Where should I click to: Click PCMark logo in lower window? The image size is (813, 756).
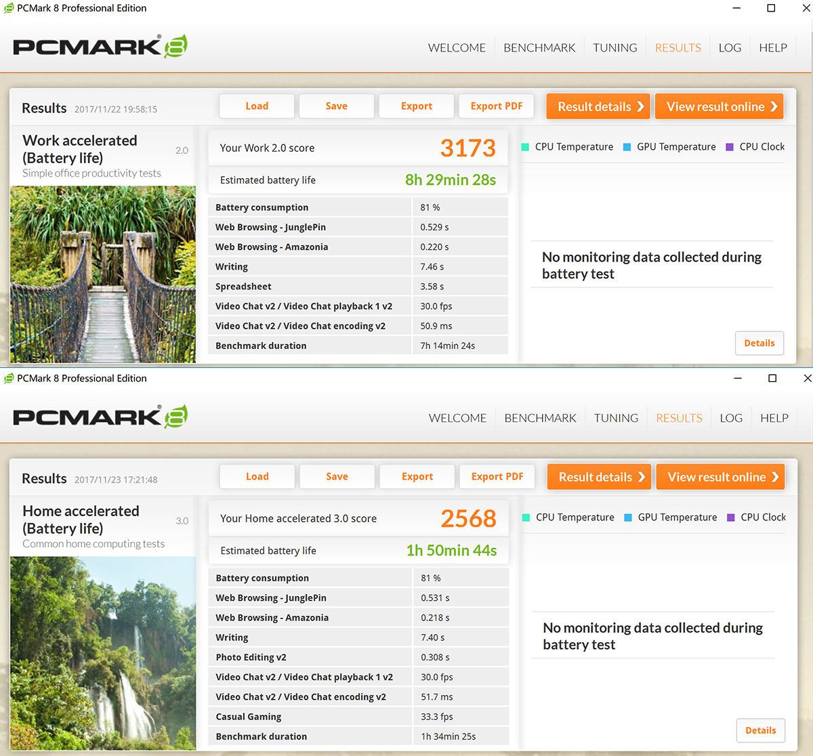click(x=100, y=417)
